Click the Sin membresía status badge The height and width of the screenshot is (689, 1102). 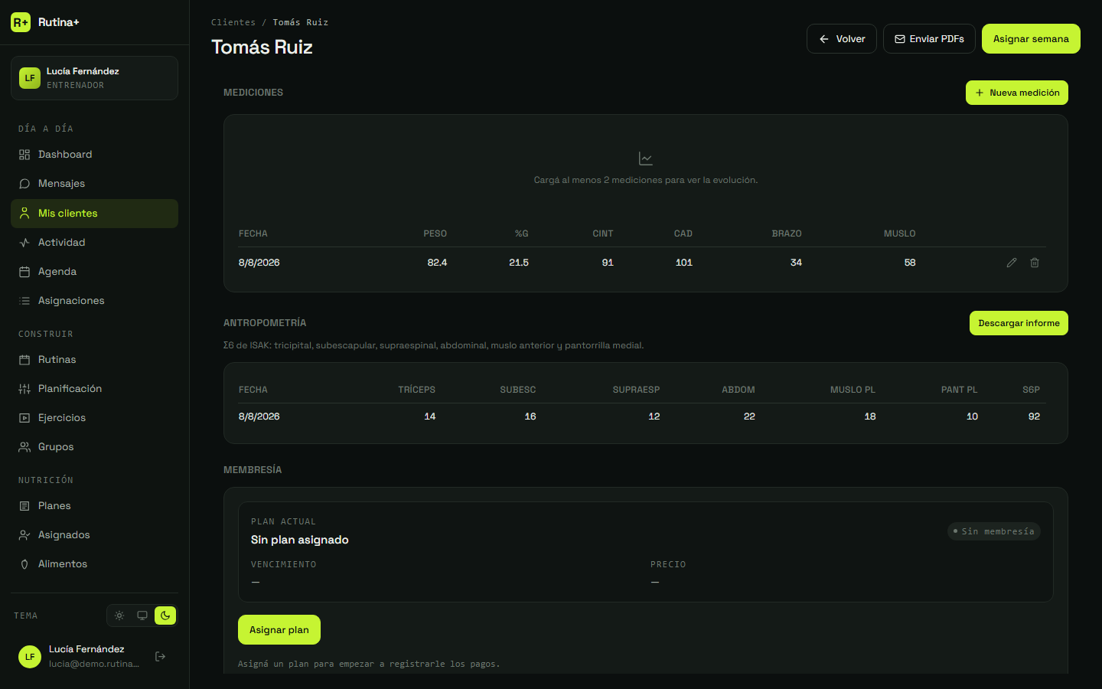click(994, 531)
